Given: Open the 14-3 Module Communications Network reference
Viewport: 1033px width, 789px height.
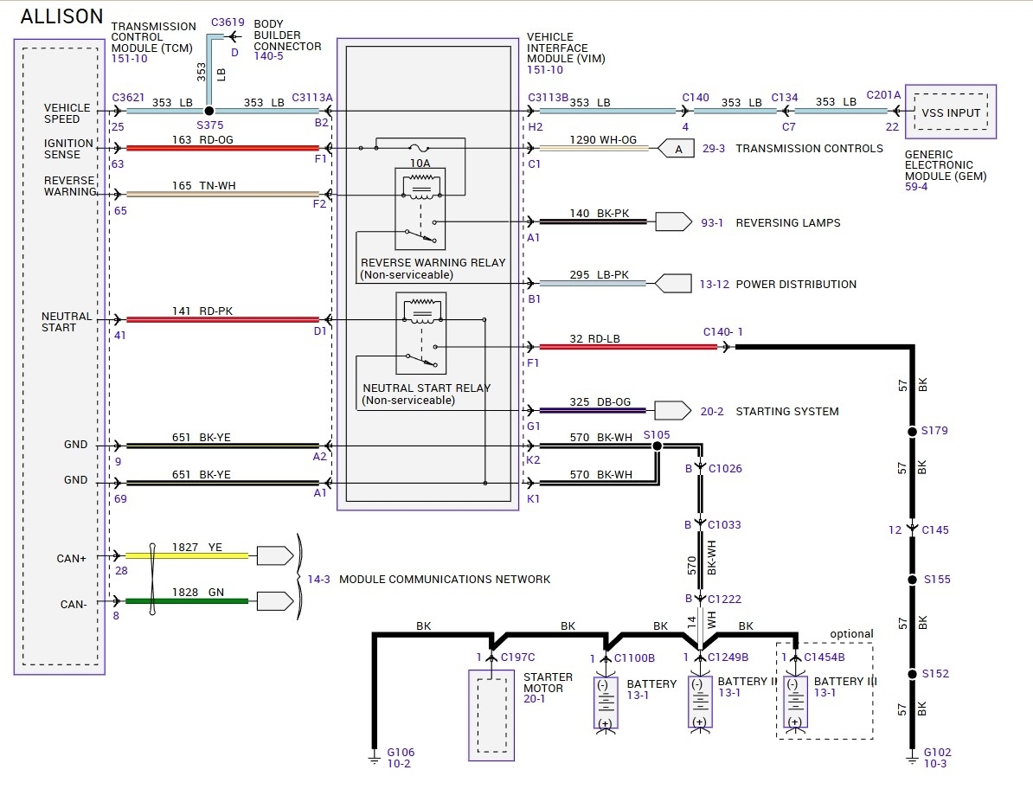Looking at the screenshot, I should 319,579.
